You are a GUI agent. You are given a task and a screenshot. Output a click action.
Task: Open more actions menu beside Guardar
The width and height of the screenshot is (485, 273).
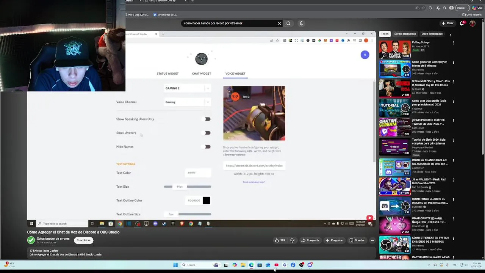372,240
